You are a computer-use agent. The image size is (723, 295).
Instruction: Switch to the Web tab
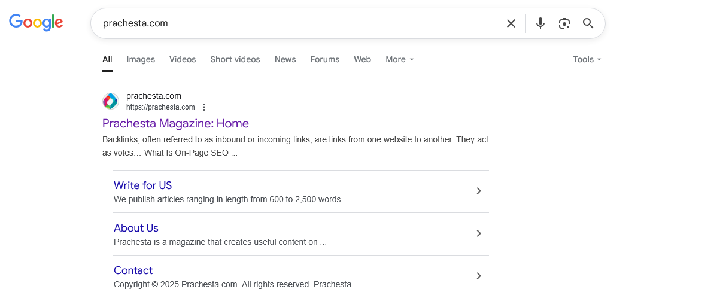pyautogui.click(x=362, y=59)
